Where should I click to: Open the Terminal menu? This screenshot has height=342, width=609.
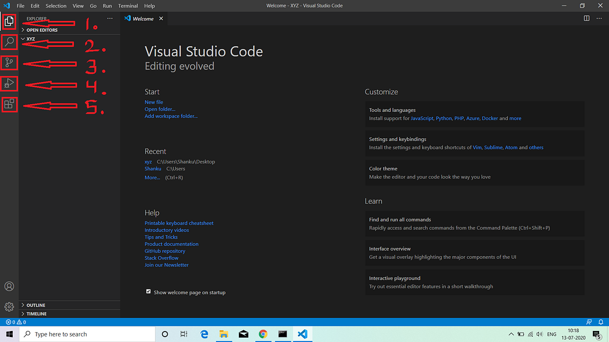[127, 6]
